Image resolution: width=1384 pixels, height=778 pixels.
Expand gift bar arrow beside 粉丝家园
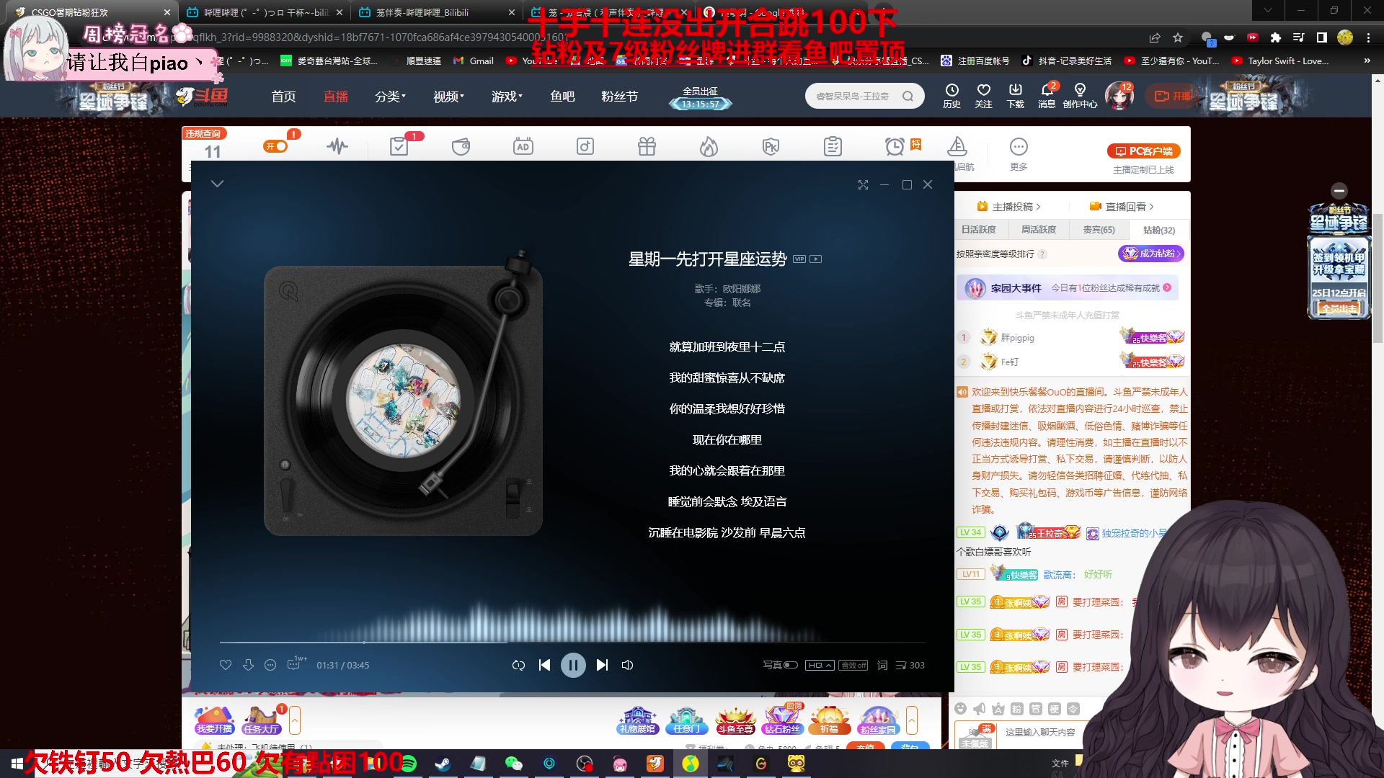pyautogui.click(x=912, y=720)
